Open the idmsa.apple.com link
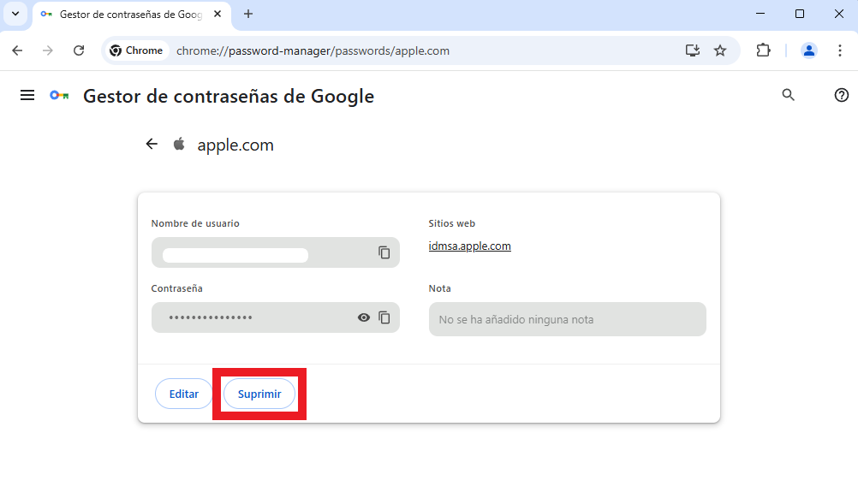This screenshot has width=858, height=498. pos(469,246)
